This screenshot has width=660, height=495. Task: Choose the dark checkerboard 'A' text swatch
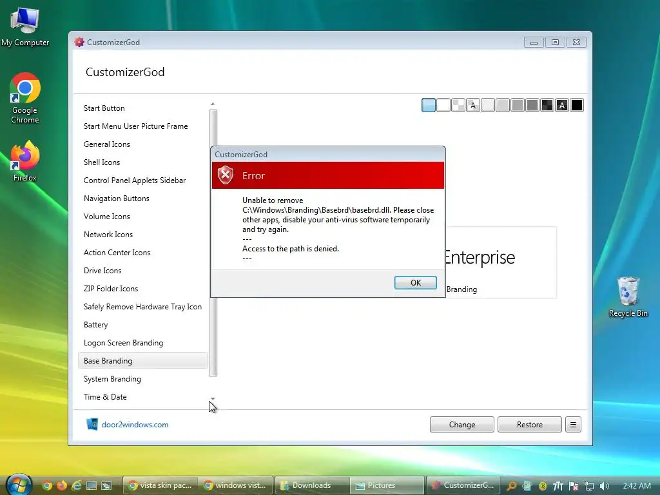562,105
